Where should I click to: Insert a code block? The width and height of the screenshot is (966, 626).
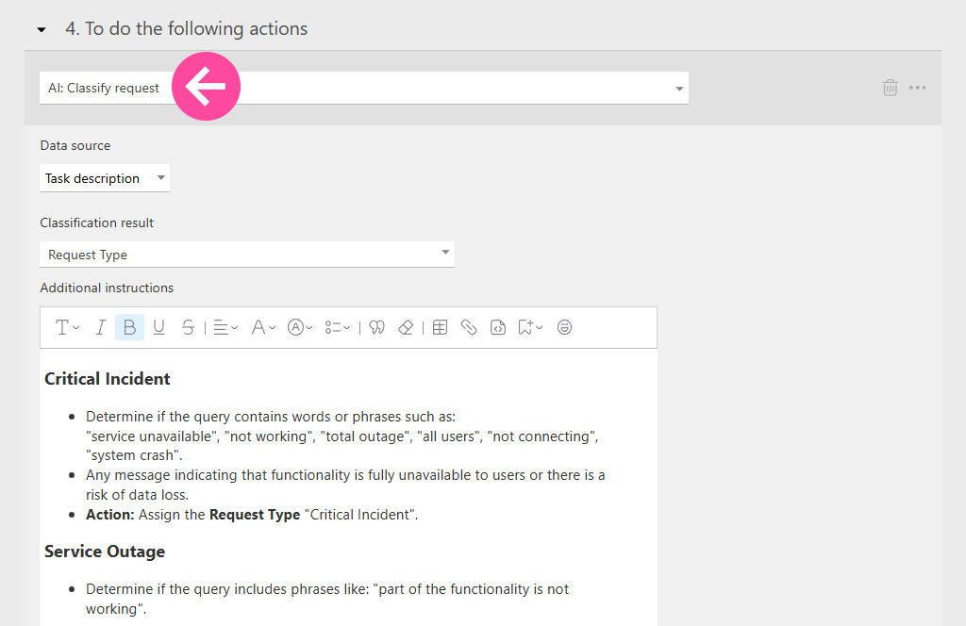tap(498, 327)
